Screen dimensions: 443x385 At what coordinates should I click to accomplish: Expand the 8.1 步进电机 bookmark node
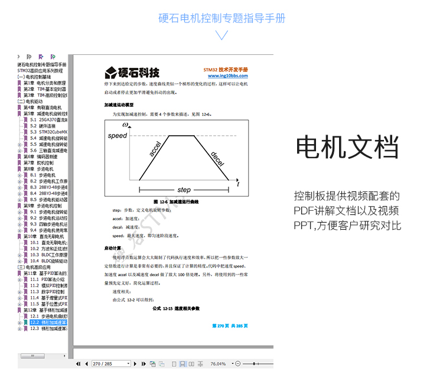point(20,175)
